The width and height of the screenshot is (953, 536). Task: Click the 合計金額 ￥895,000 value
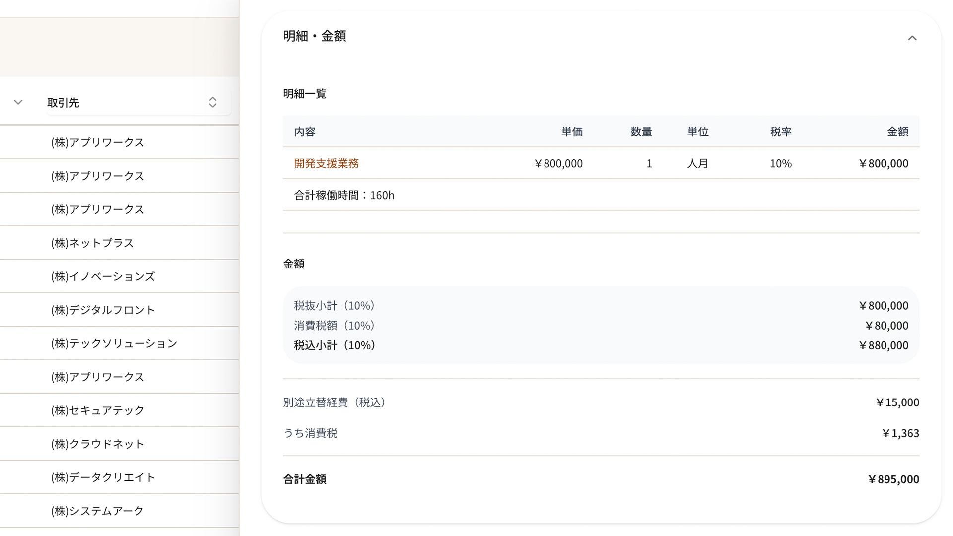tap(893, 479)
